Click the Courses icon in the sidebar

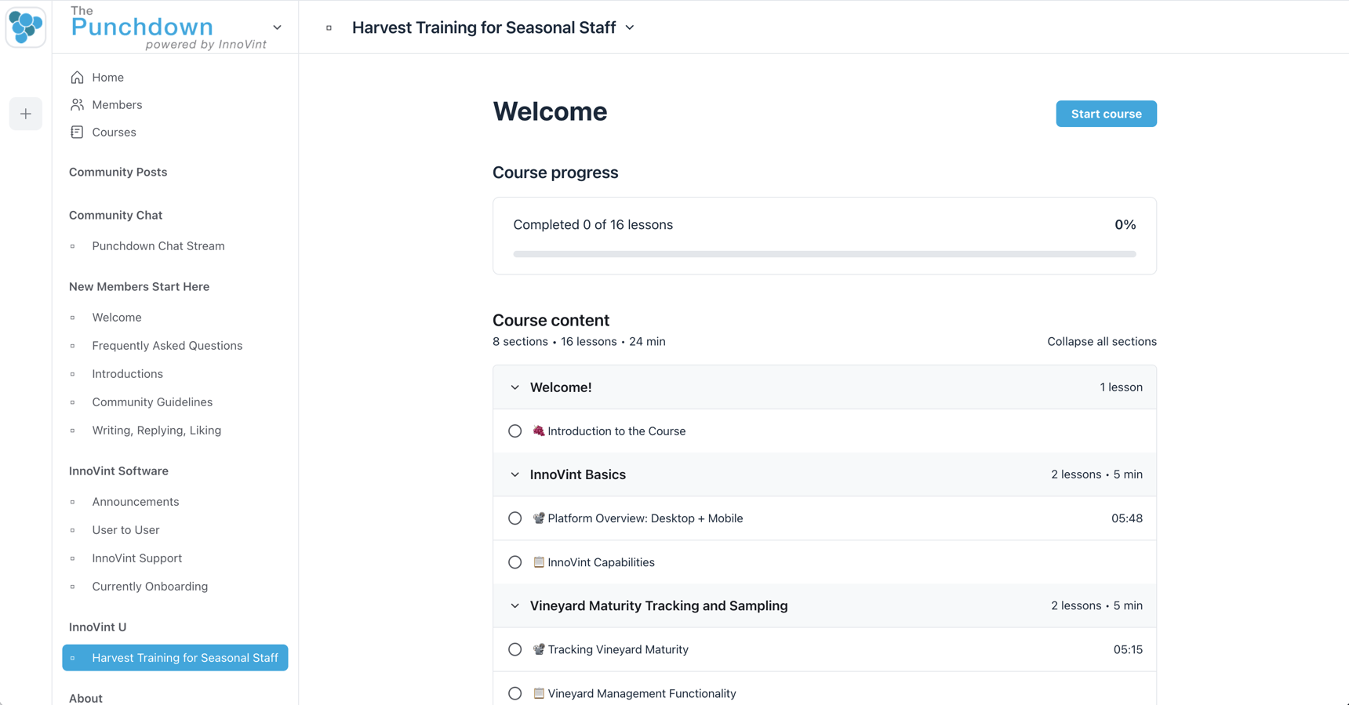click(76, 132)
